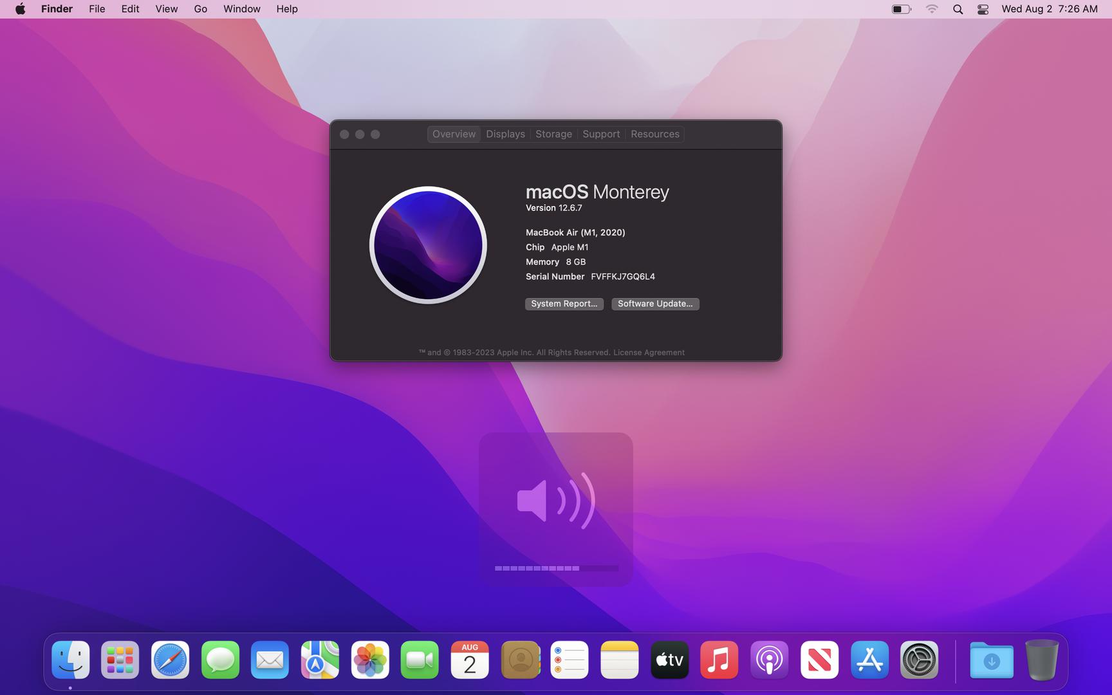Click the battery status icon
Screen dimensions: 1112x695
[x=901, y=9]
